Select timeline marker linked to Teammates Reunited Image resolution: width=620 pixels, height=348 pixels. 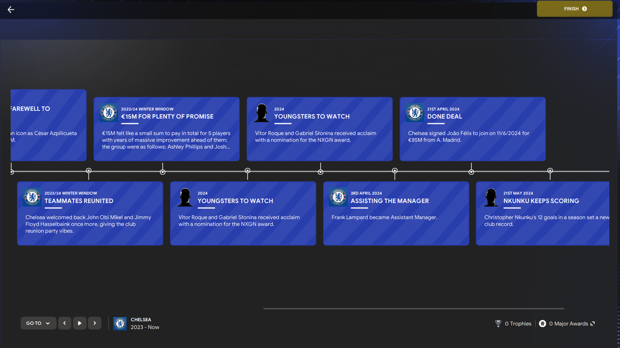(89, 171)
